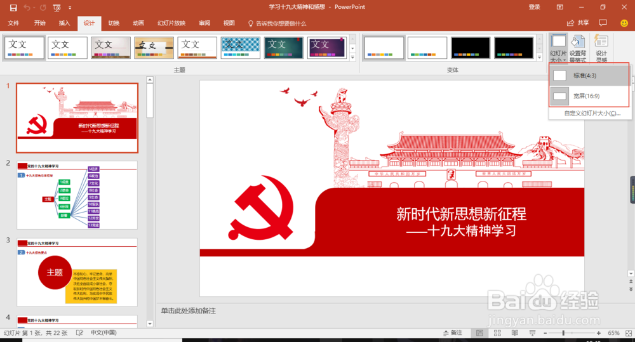635x342 pixels.
Task: Select slide 2 mind-map thumbnail
Action: (77, 195)
